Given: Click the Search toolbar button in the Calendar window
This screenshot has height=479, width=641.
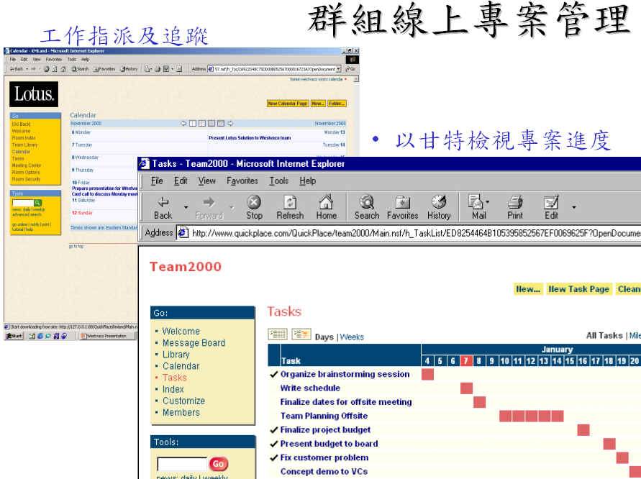Looking at the screenshot, I should tap(80, 69).
